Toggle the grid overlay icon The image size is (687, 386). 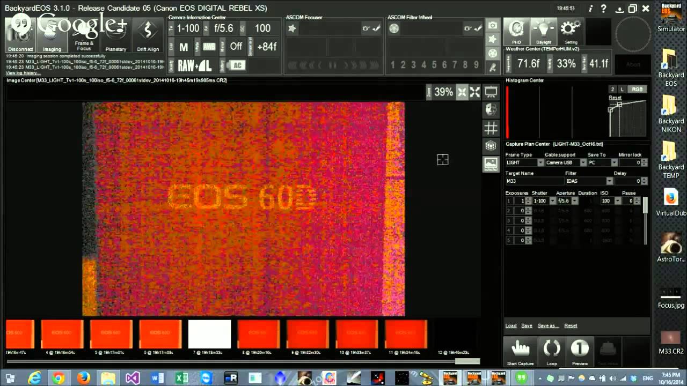coord(491,128)
